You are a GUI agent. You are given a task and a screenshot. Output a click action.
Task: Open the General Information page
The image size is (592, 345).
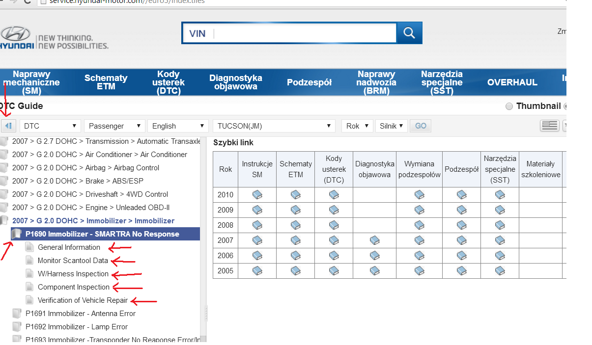(x=69, y=247)
